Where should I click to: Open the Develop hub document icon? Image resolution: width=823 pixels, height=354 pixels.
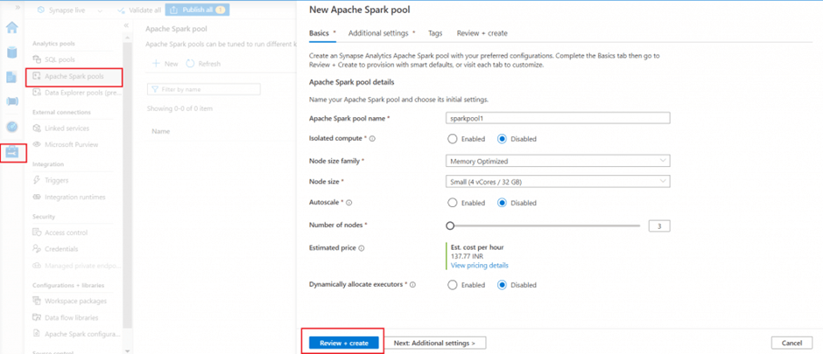point(12,77)
